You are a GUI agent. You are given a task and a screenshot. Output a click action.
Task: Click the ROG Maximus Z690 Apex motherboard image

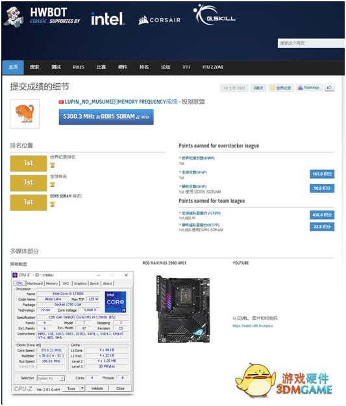(x=183, y=309)
